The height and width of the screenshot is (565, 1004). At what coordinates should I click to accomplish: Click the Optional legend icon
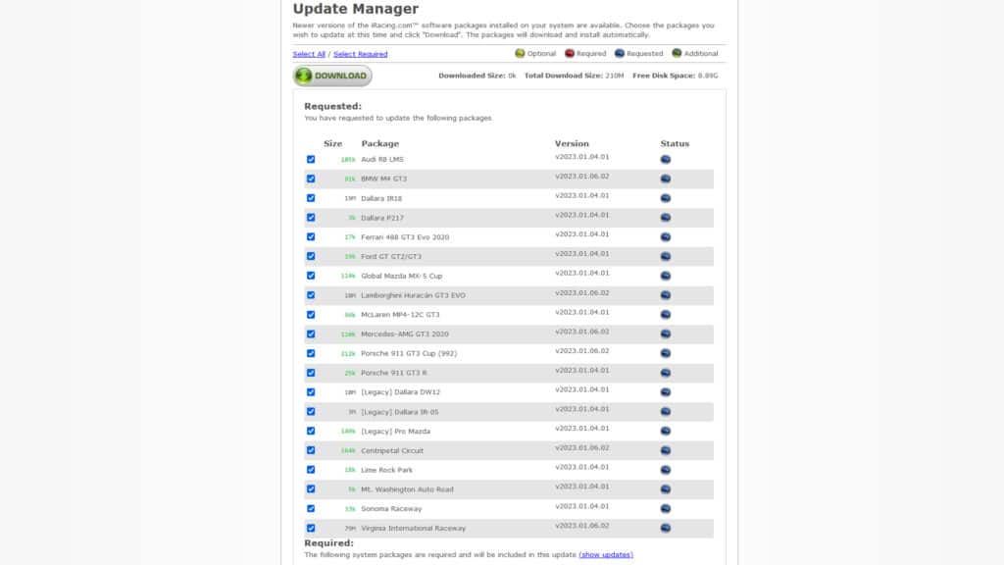pos(520,53)
